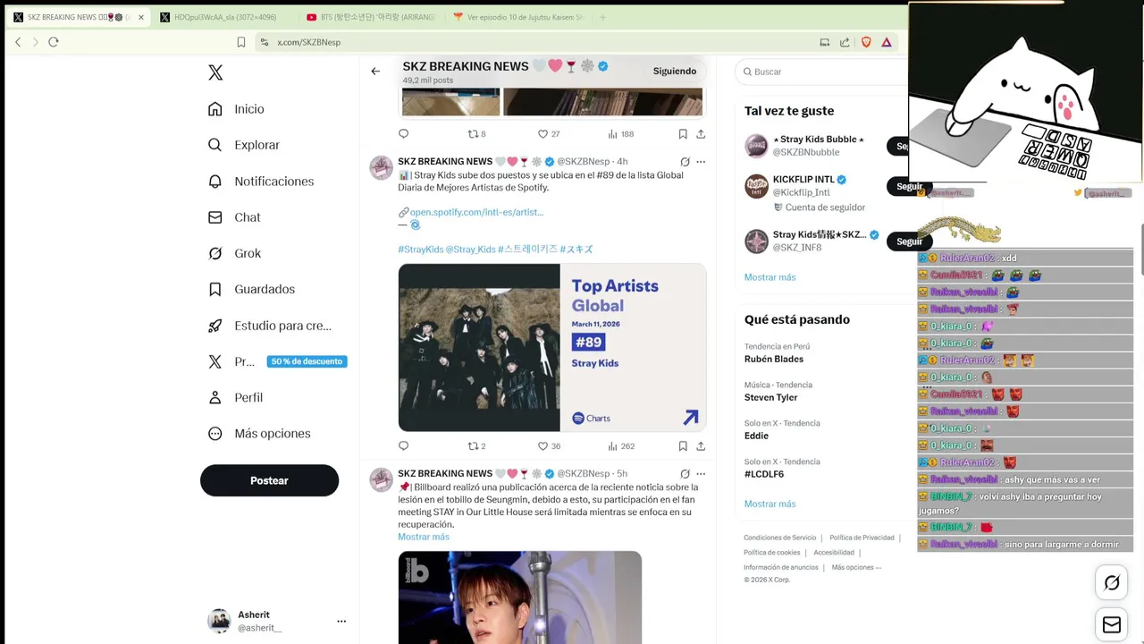Open Política de Privacidad link

tap(862, 538)
